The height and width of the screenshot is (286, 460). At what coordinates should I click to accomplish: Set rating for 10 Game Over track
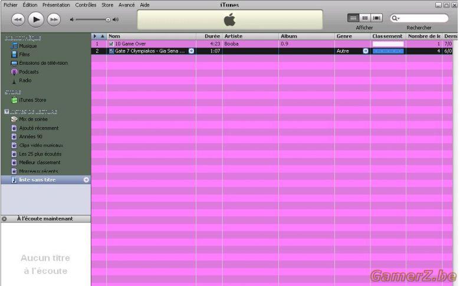(388, 44)
